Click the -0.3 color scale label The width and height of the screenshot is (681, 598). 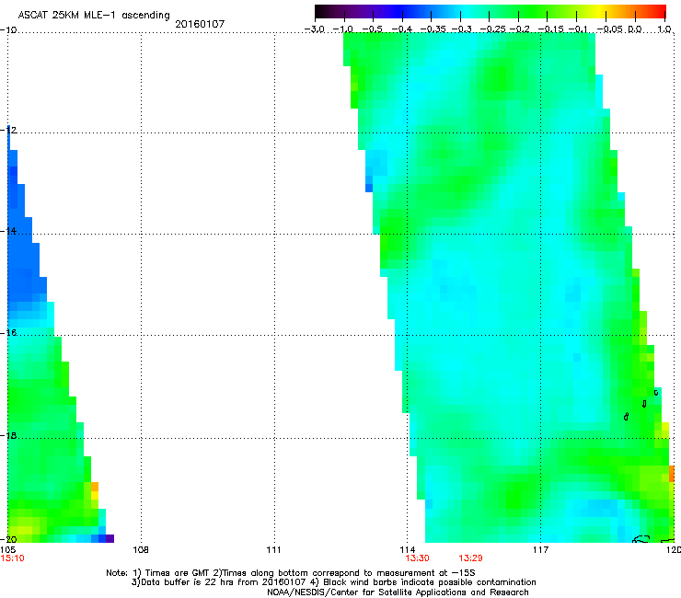(461, 29)
